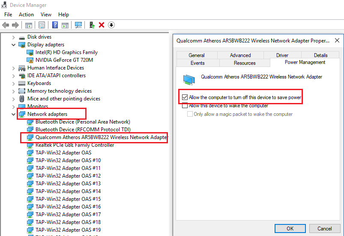Switch to the Advanced tab

tap(240, 55)
